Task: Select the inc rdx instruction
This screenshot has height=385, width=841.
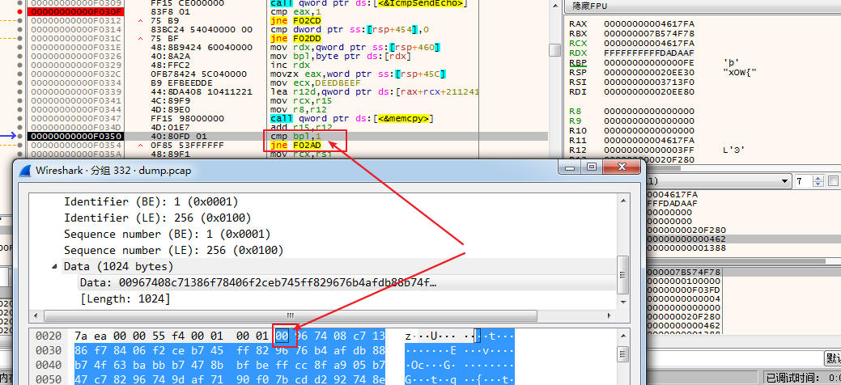Action: (290, 66)
